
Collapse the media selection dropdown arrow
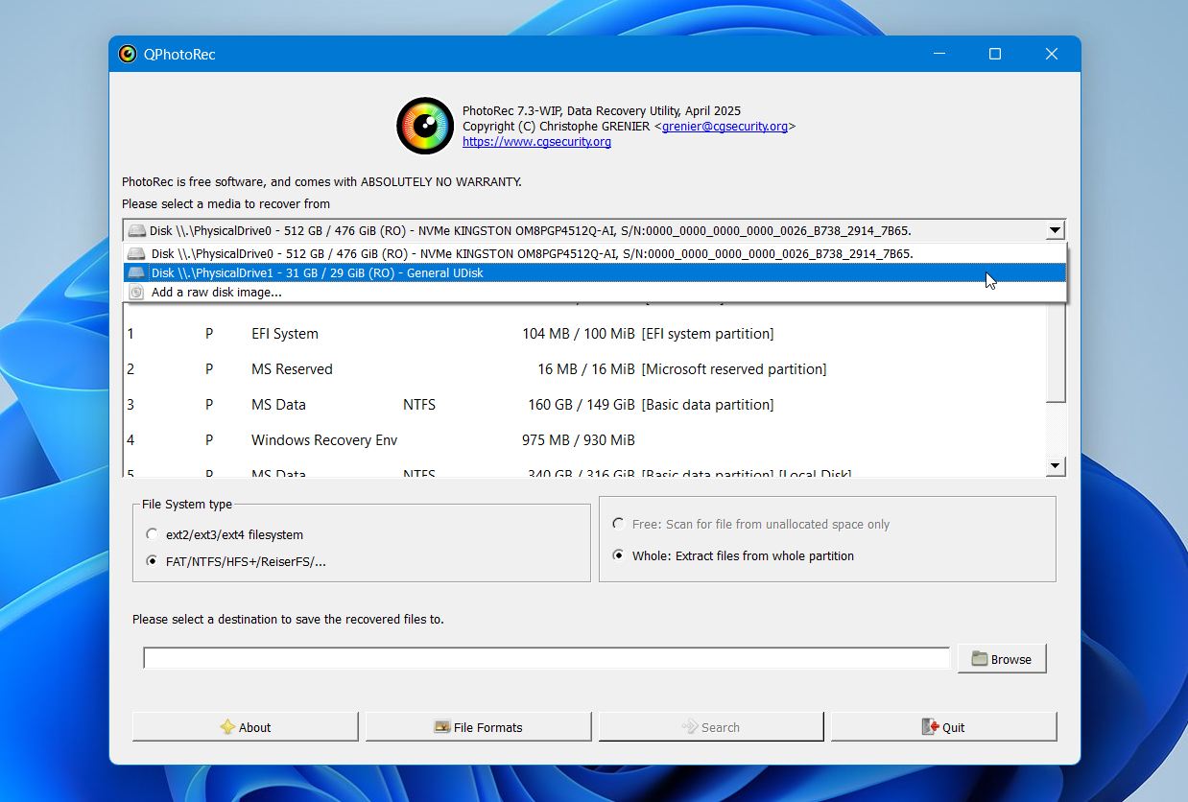point(1055,230)
